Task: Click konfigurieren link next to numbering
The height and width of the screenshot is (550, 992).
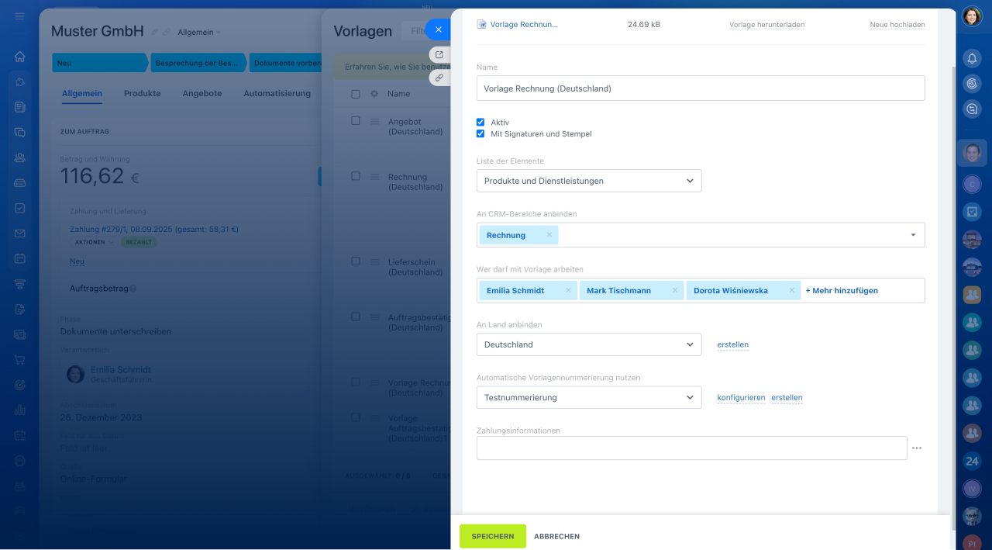Action: pyautogui.click(x=741, y=397)
